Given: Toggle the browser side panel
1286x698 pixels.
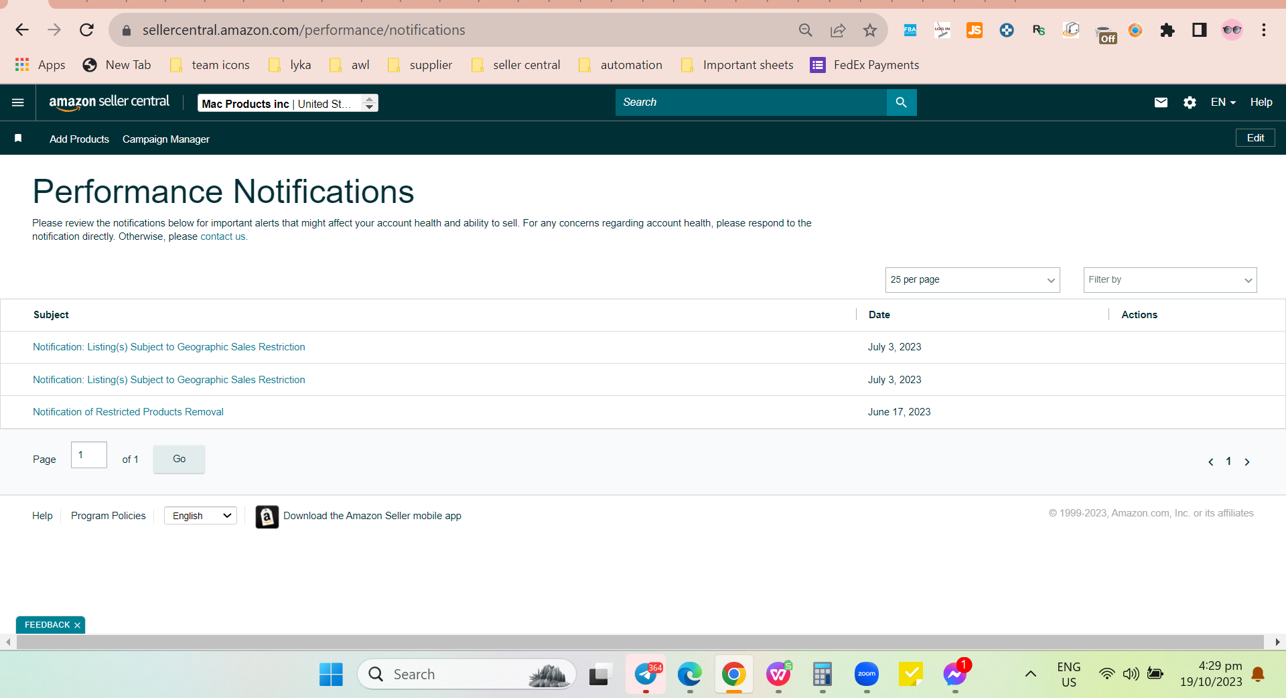Looking at the screenshot, I should coord(1199,30).
